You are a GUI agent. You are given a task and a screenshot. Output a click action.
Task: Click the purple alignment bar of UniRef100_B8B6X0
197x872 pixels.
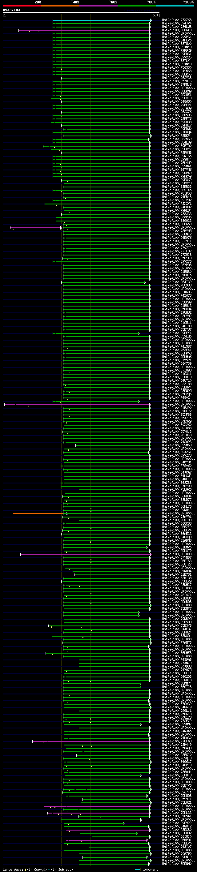(x=85, y=30)
